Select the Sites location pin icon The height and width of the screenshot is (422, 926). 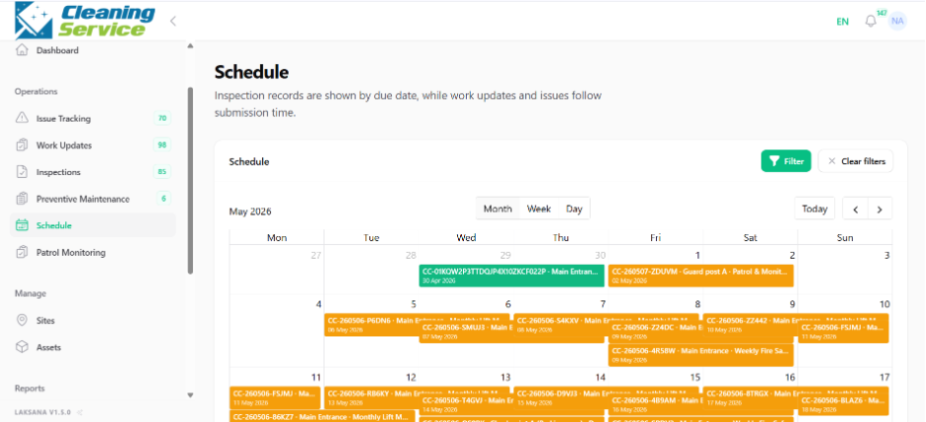(x=22, y=320)
